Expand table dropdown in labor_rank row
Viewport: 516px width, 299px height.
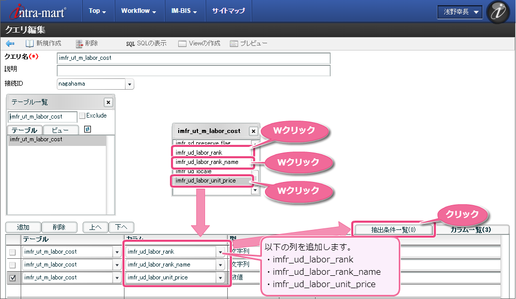click(117, 252)
